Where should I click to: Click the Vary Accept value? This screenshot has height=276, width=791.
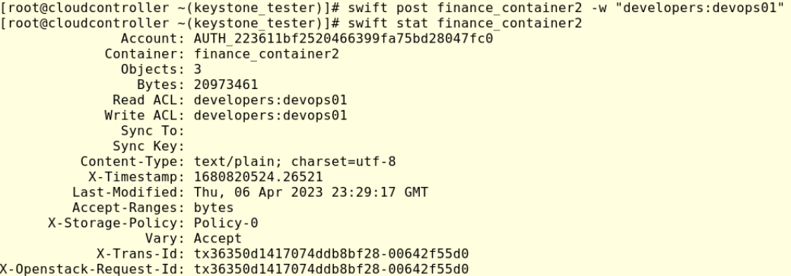pyautogui.click(x=218, y=239)
